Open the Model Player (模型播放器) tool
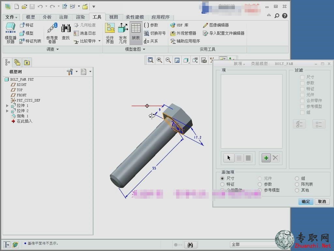 coord(10,33)
